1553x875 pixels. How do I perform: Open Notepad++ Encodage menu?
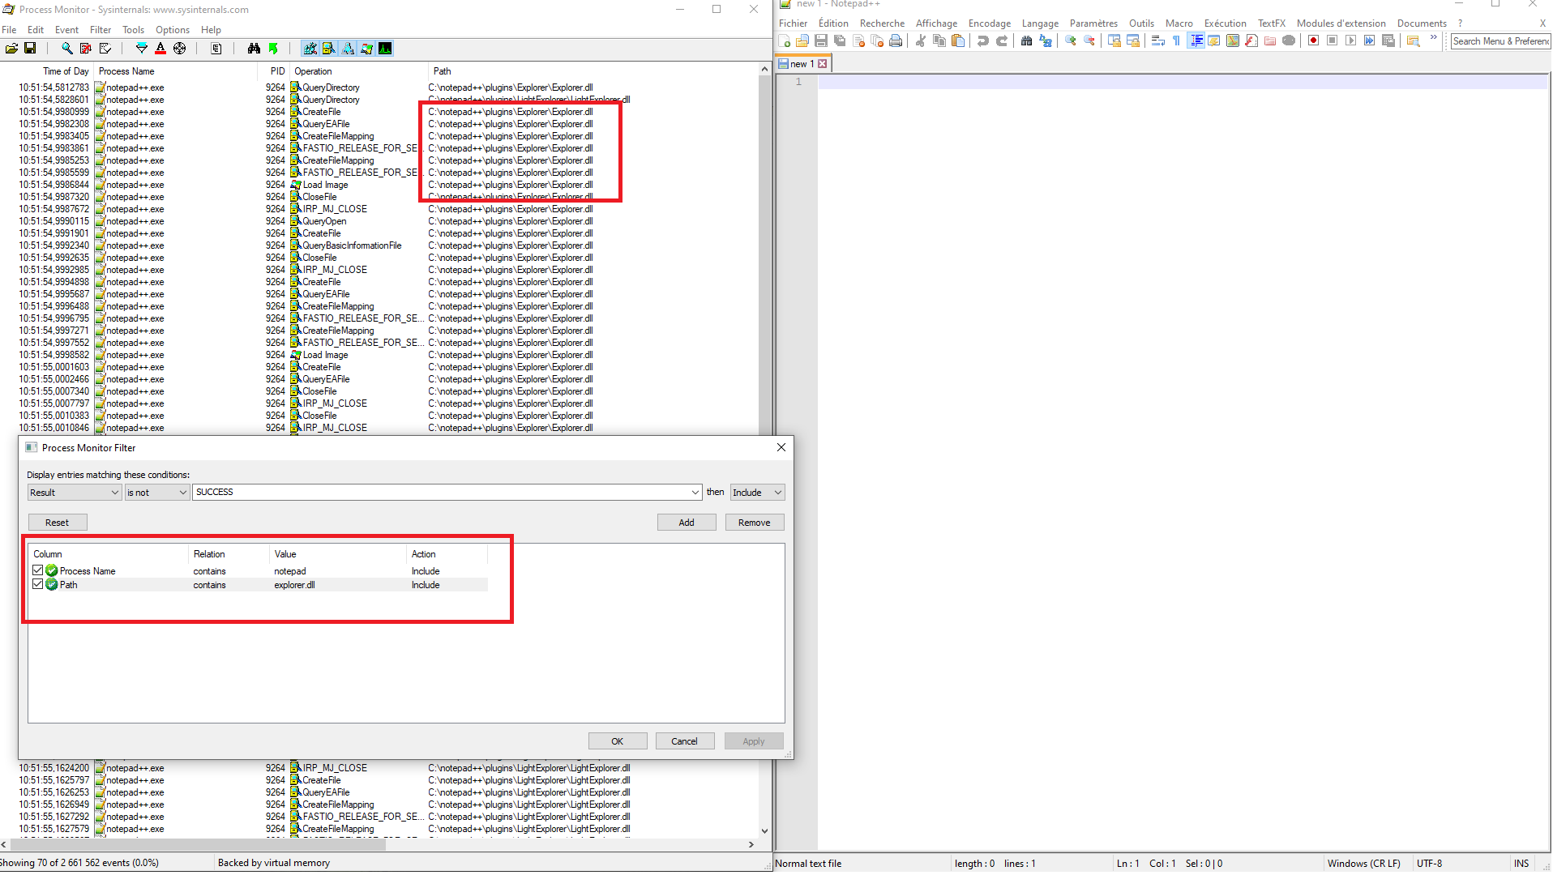pos(990,23)
